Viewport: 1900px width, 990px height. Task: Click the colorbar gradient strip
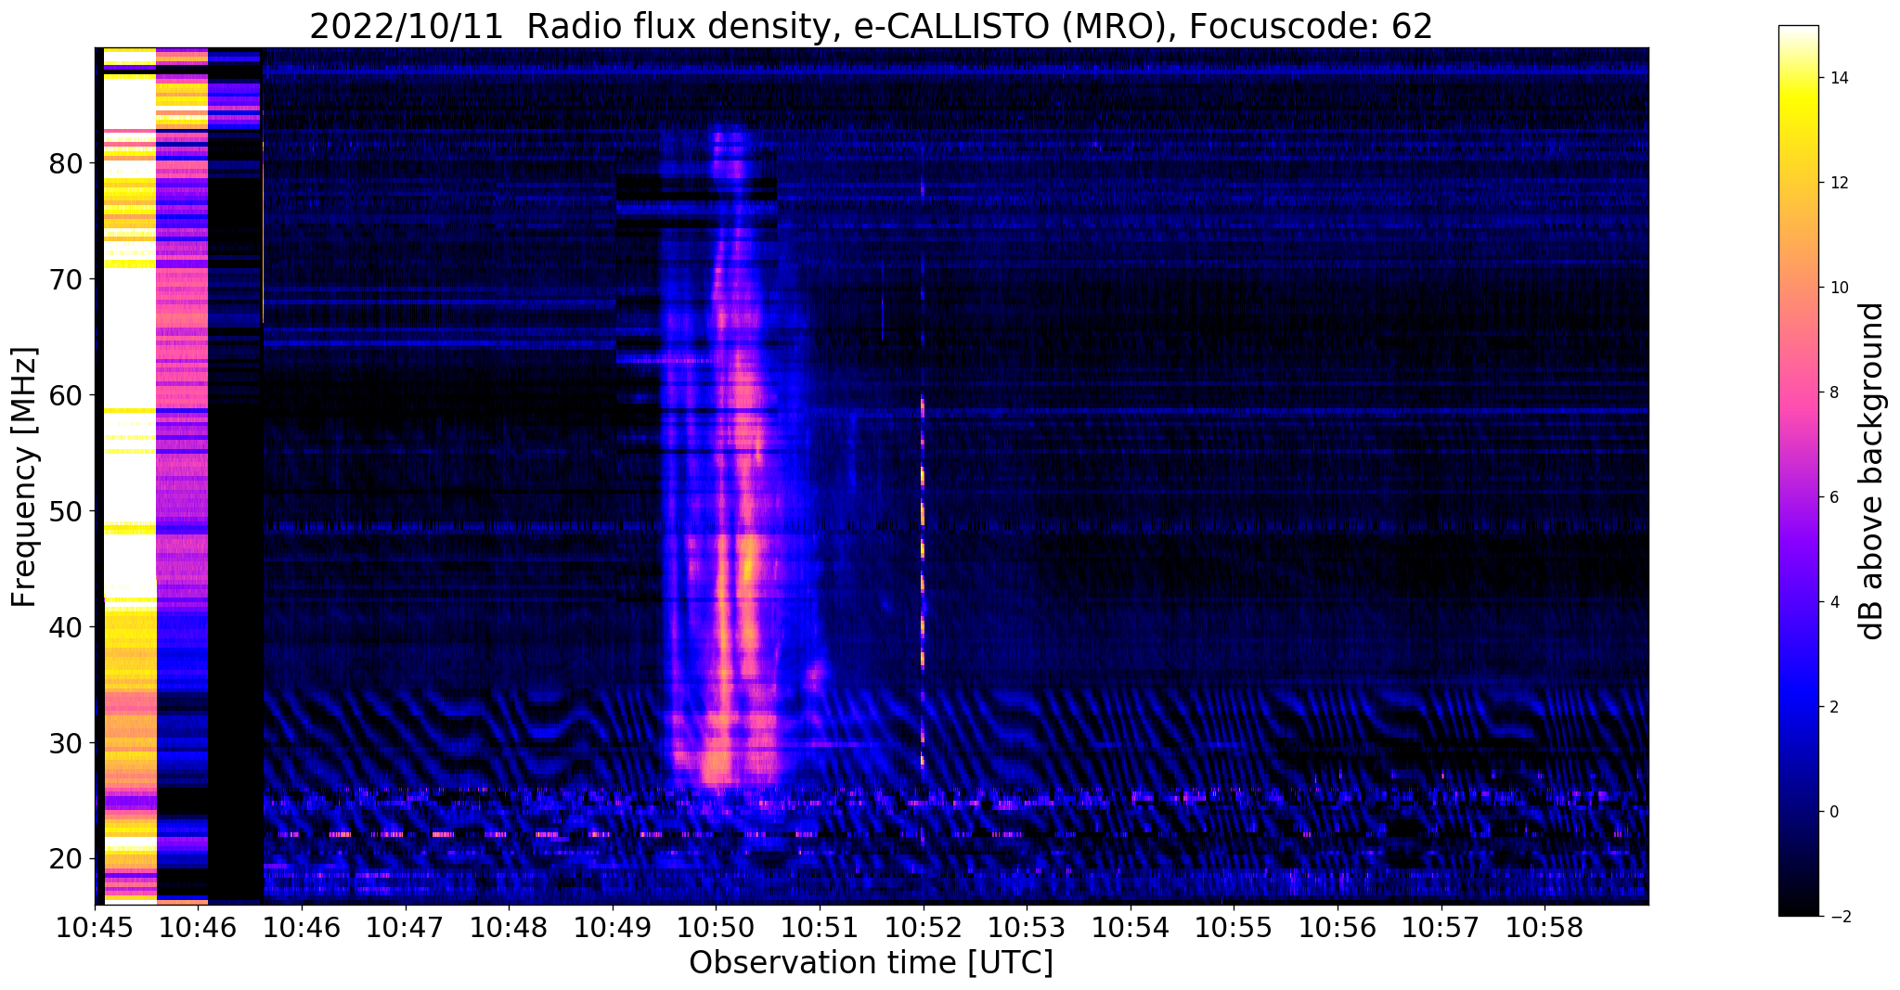1798,470
